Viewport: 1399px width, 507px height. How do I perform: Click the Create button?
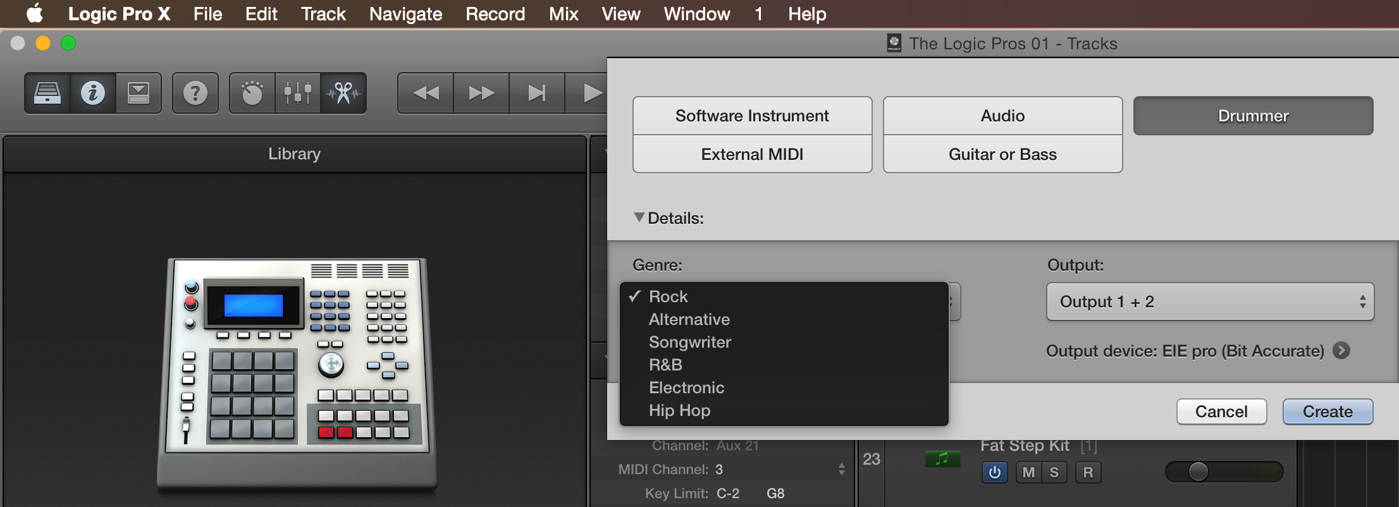click(1328, 412)
